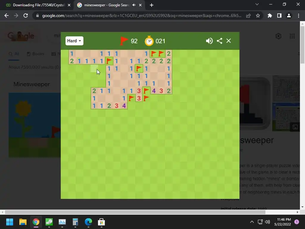Select the All search tab
The height and width of the screenshot is (229, 305).
(x=14, y=54)
